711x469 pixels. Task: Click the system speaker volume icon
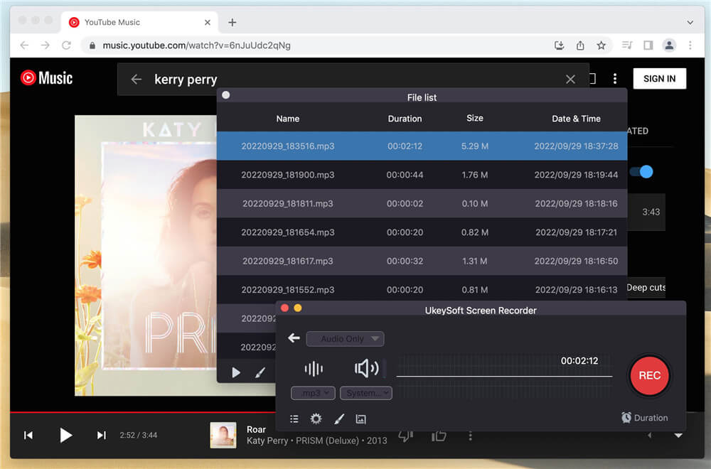click(x=366, y=368)
